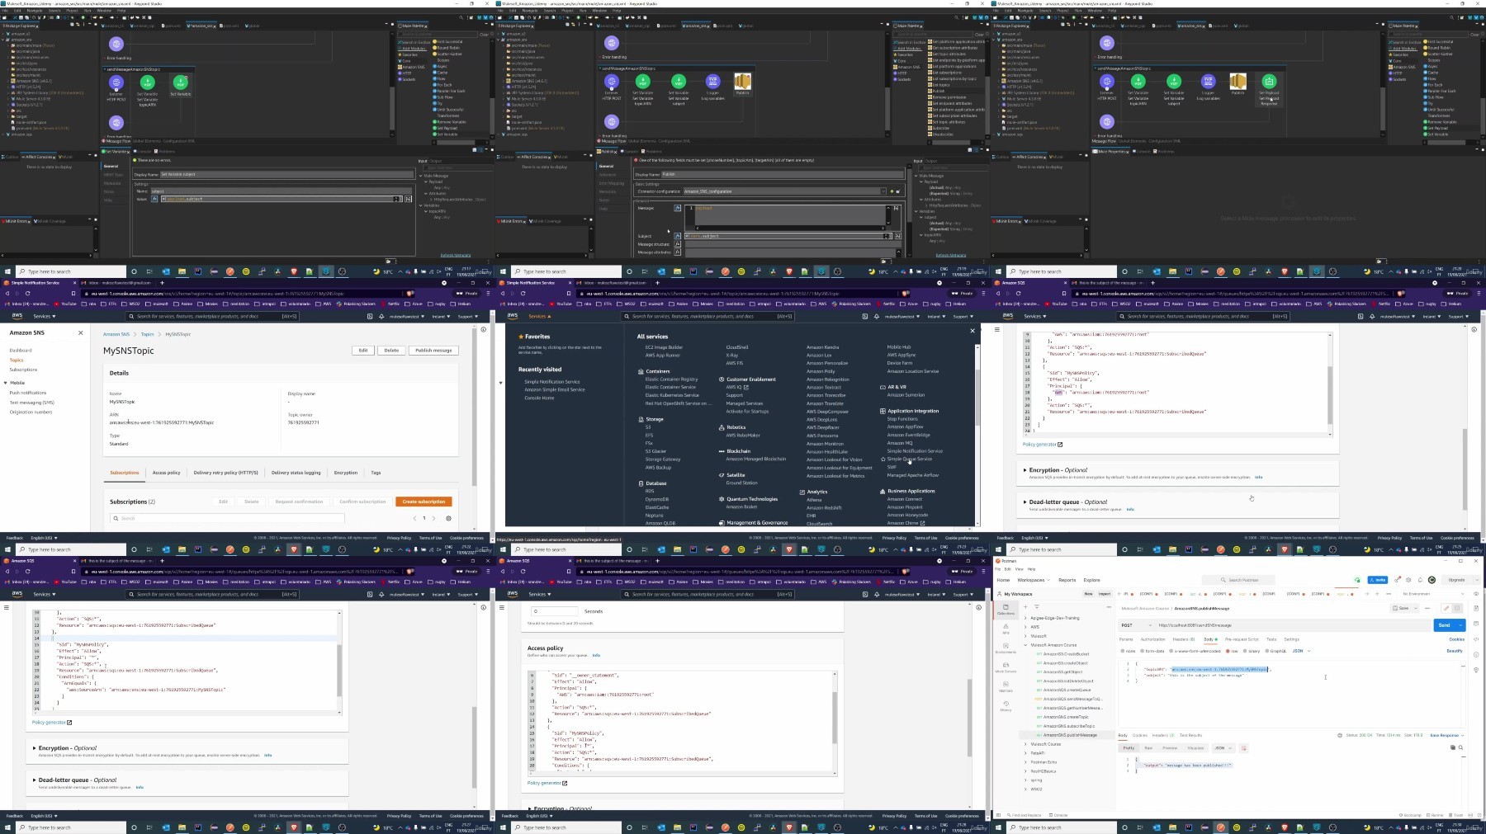Click Windows Start button below the Postman window
The width and height of the screenshot is (1486, 834).
(x=1000, y=827)
